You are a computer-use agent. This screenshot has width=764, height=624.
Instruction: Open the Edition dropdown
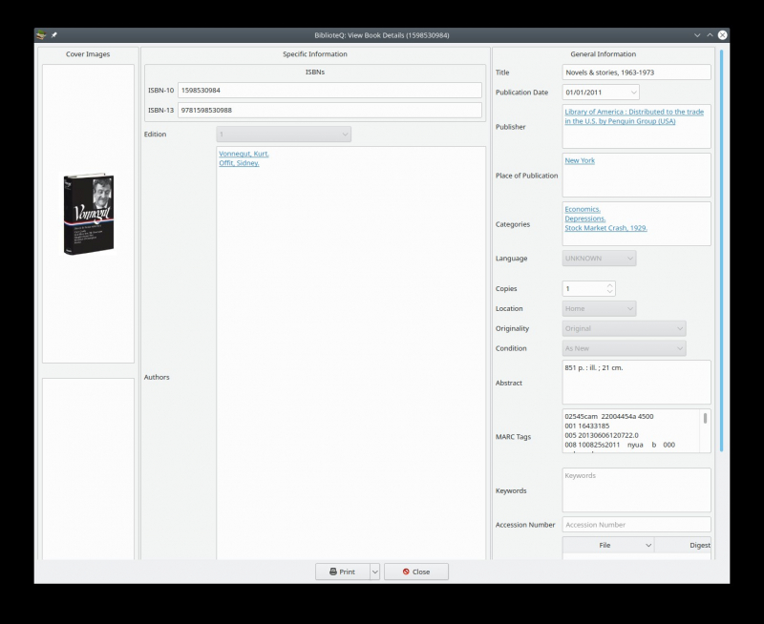tap(284, 135)
